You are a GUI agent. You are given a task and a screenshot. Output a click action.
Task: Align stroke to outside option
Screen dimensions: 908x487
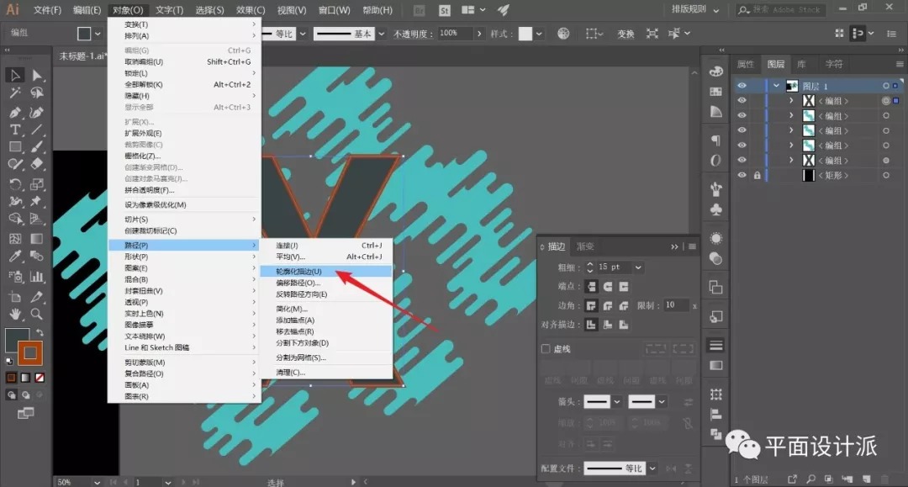click(x=624, y=325)
